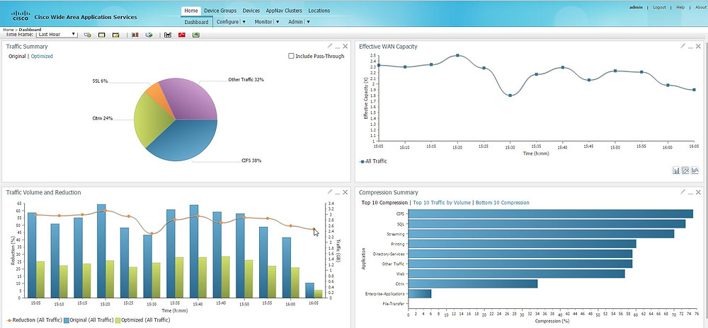The width and height of the screenshot is (708, 328).
Task: Click the 15:30 data point on WAN Capacity
Action: pyautogui.click(x=510, y=95)
